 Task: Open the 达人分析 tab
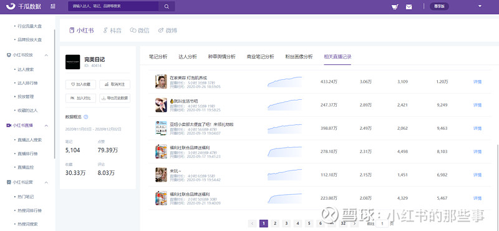pos(188,57)
